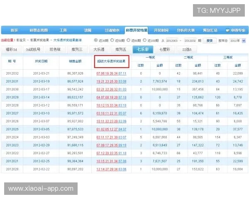This screenshot has height=199, width=249.
Task: Click draw date 2012-03-19
Action: pos(41,81)
